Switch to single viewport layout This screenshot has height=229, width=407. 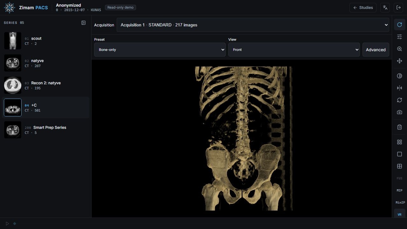399,154
